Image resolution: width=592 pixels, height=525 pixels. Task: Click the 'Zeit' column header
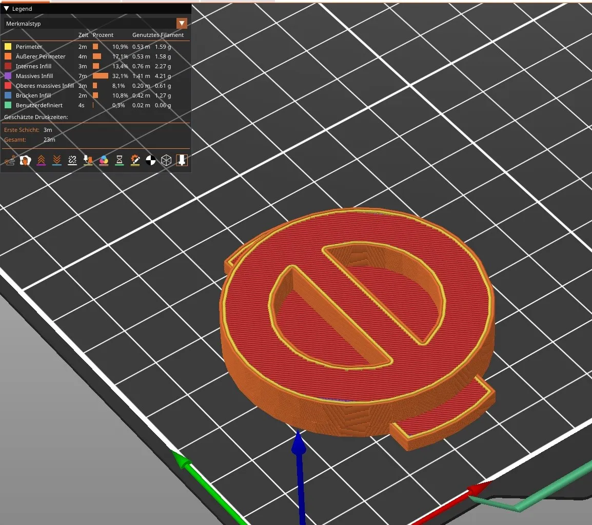(x=83, y=35)
